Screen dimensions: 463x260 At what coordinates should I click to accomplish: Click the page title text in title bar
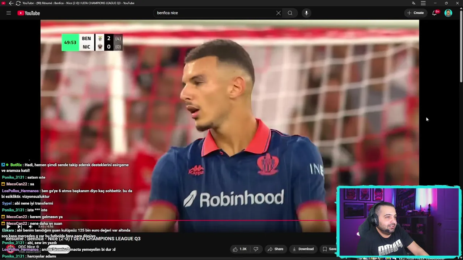78,3
